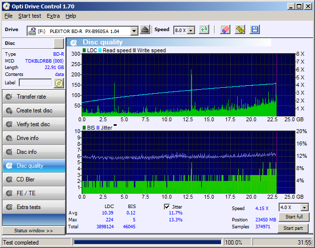The height and width of the screenshot is (248, 315).
Task: Click the LDC graph chart area
Action: coord(188,85)
